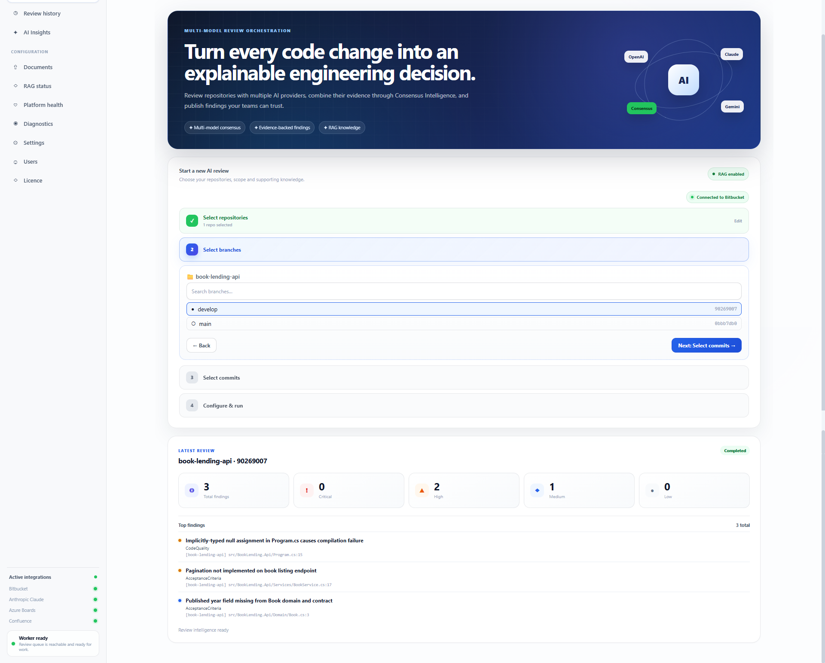
Task: Click the Bitbucket integration status dot
Action: click(95, 589)
